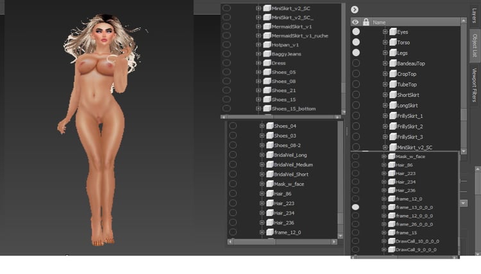Click the scroll-up arrow beside Name header
The width and height of the screenshot is (481, 274).
pyautogui.click(x=464, y=20)
